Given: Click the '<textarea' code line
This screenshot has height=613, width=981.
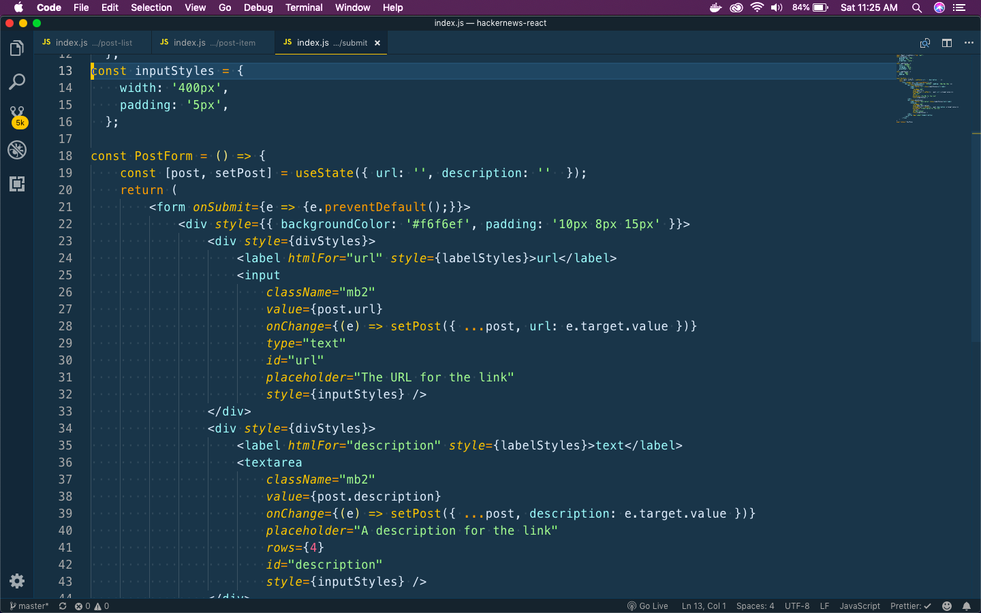Looking at the screenshot, I should point(269,462).
